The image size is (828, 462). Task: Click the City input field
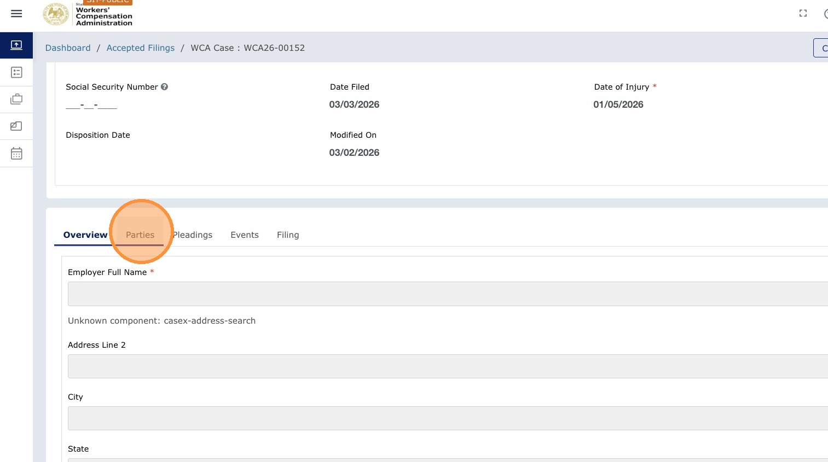[448, 418]
